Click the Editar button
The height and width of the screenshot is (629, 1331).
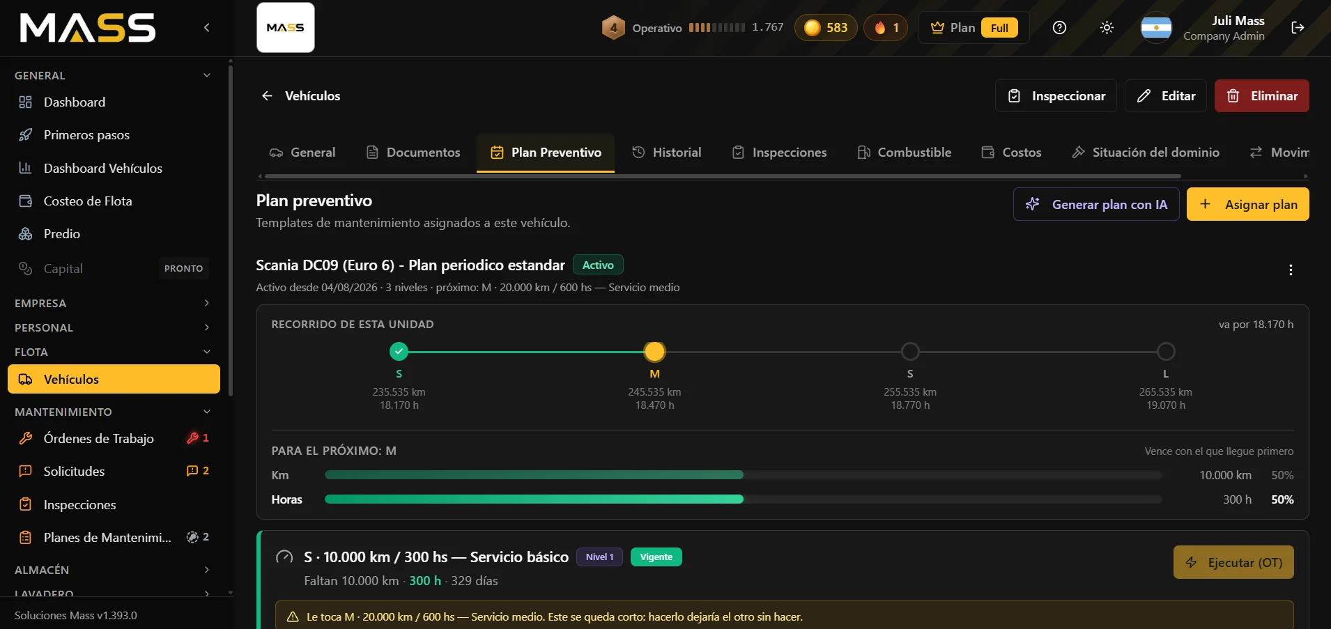pos(1166,96)
